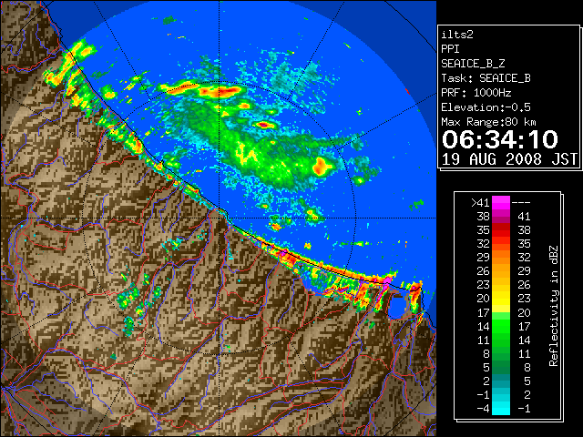Click the 'Reflectivity in dBZ' legend title
The height and width of the screenshot is (437, 583).
coord(553,306)
